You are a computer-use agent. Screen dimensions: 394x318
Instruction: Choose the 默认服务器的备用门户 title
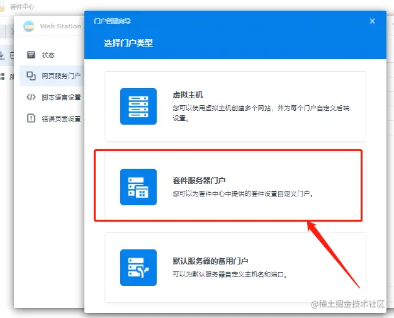tap(210, 261)
